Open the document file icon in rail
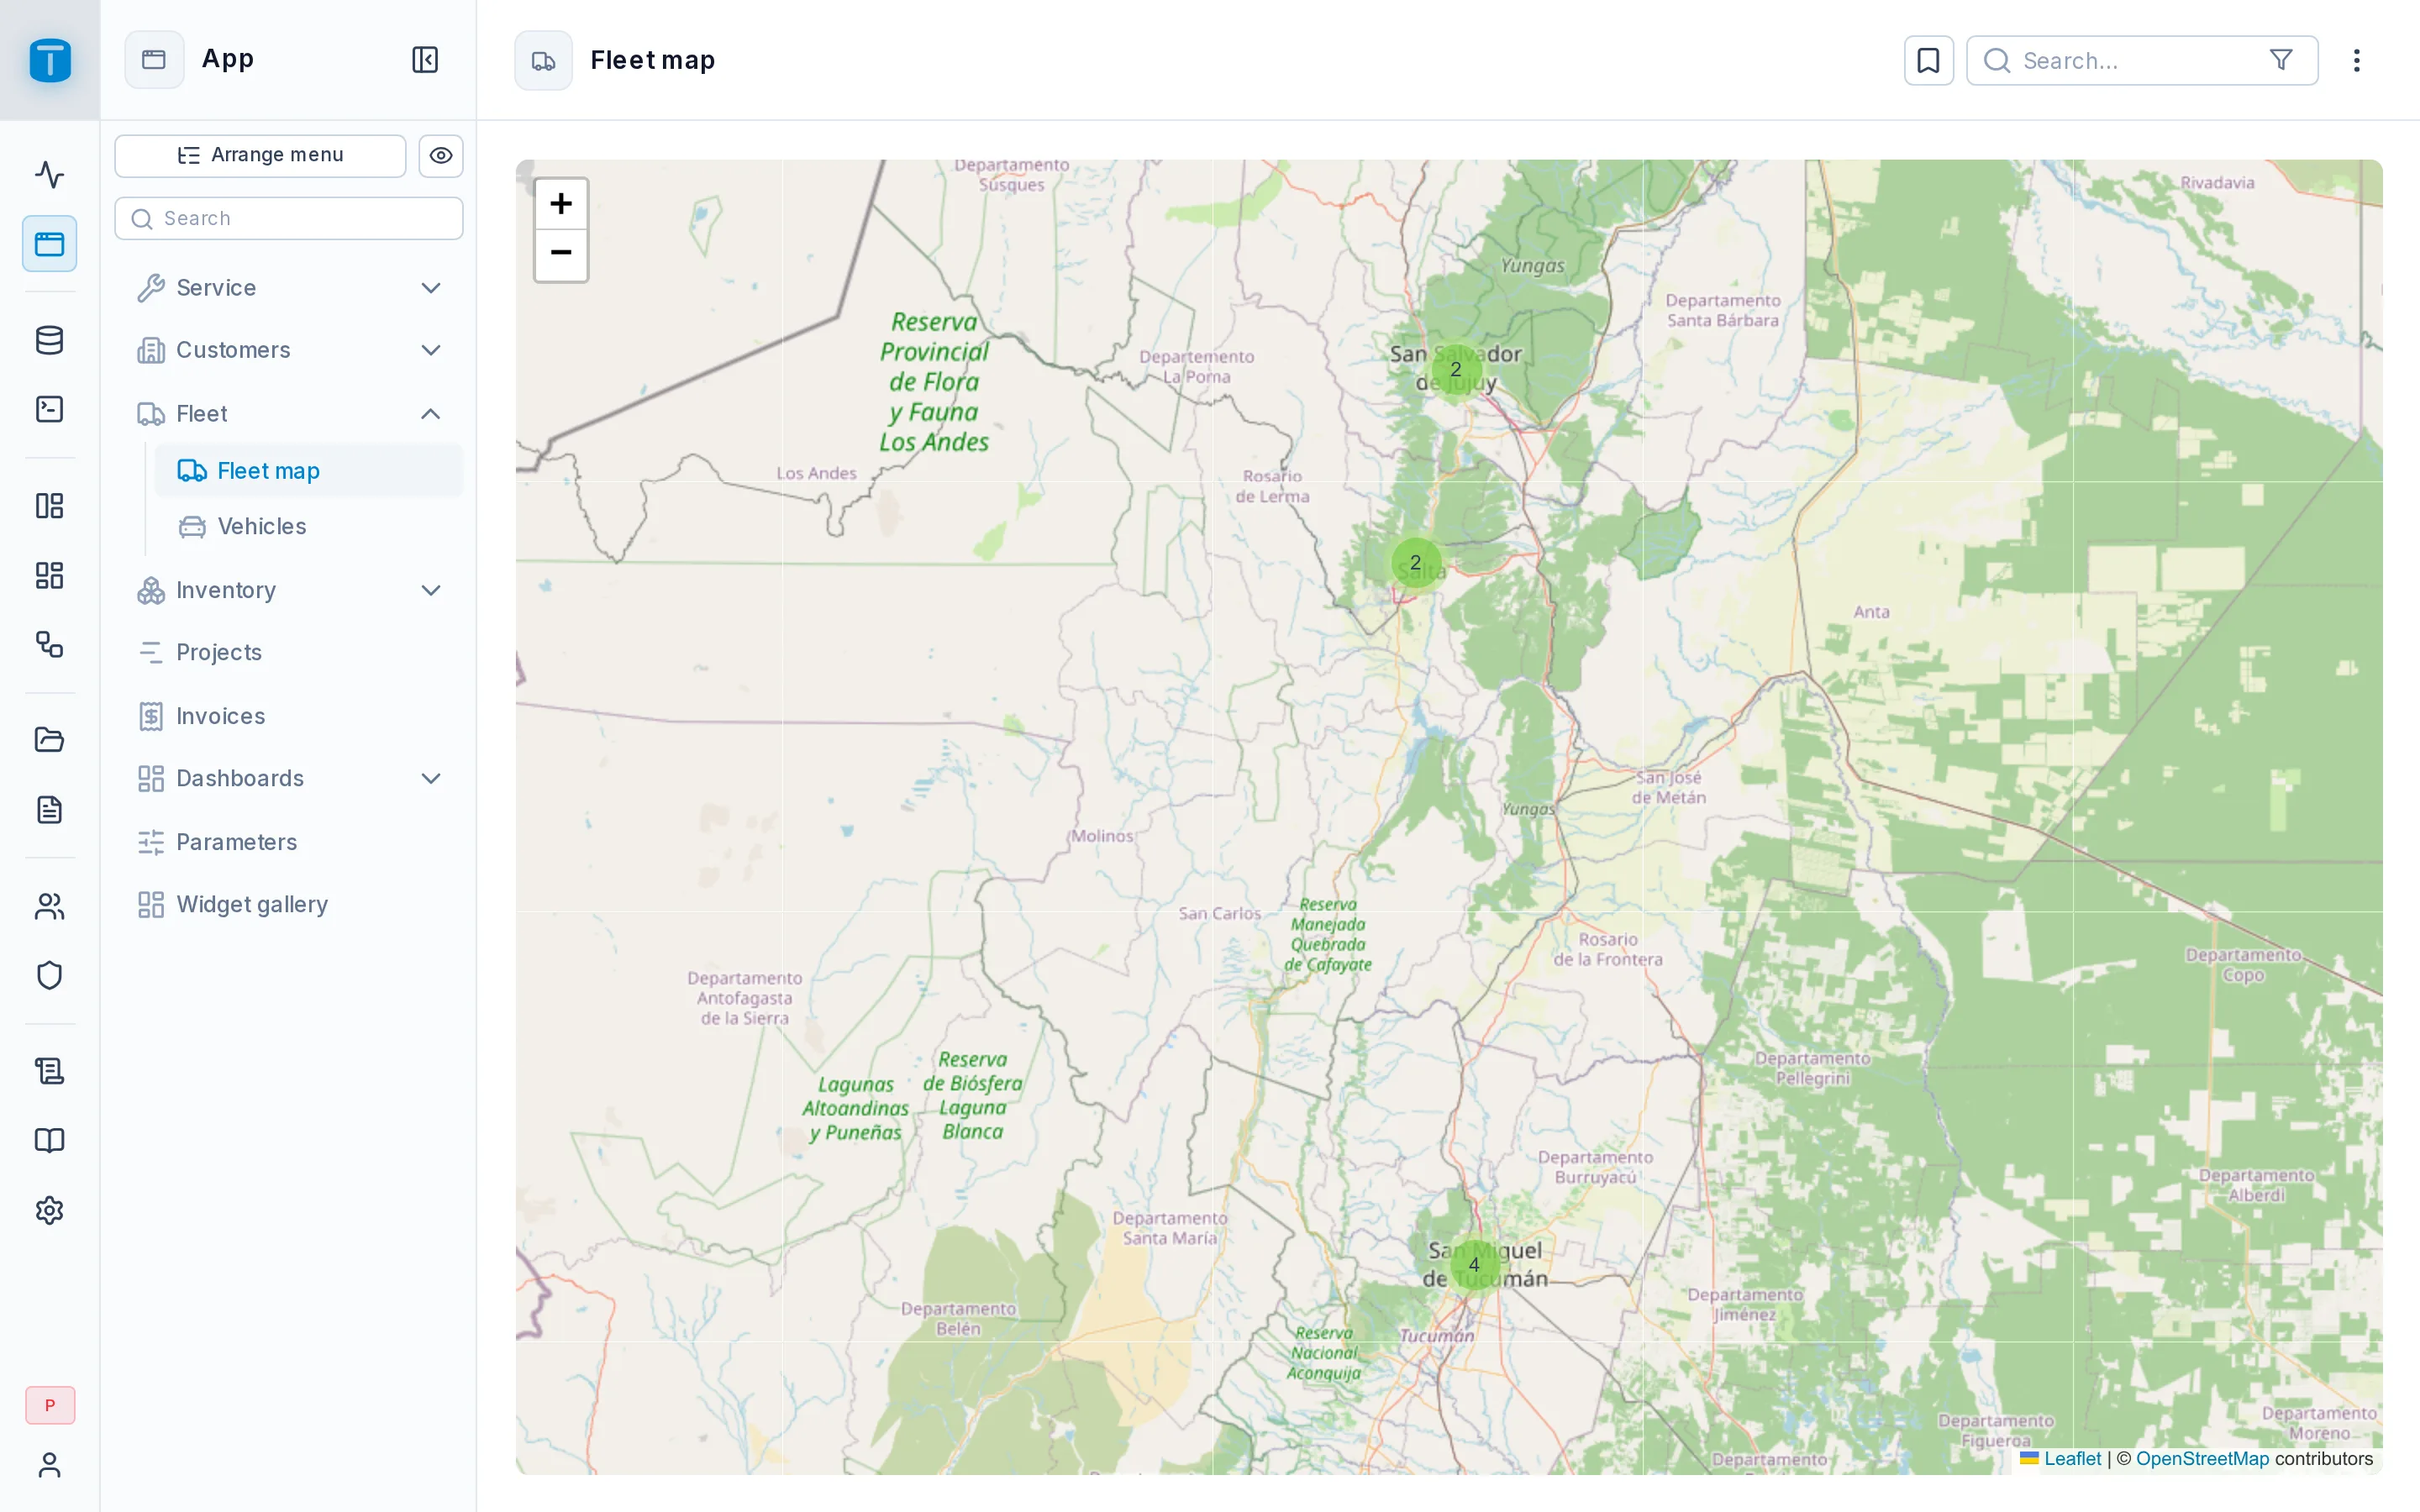Viewport: 2420px width, 1512px height. (x=49, y=810)
